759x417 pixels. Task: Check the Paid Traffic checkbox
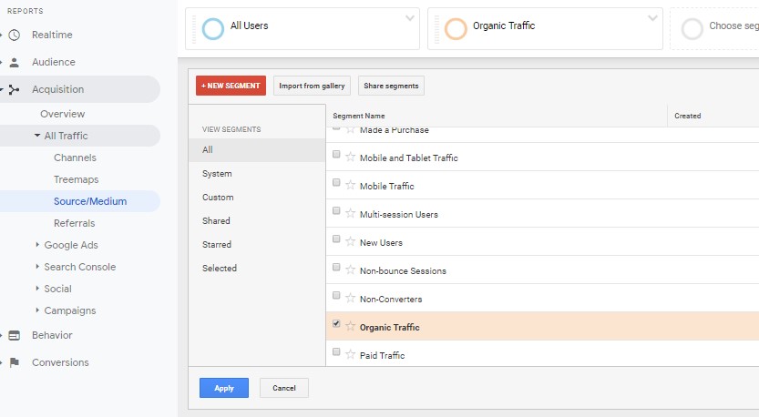point(336,351)
